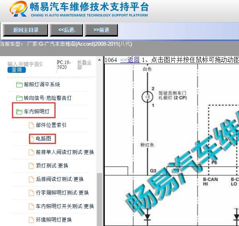Image resolution: width=239 pixels, height=226 pixels.
Task: Click the folder icon beside 前照灯调平系统
Action: tap(19, 84)
